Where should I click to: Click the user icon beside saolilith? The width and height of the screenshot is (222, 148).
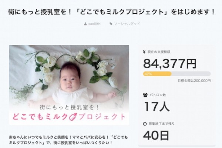[x=85, y=24]
